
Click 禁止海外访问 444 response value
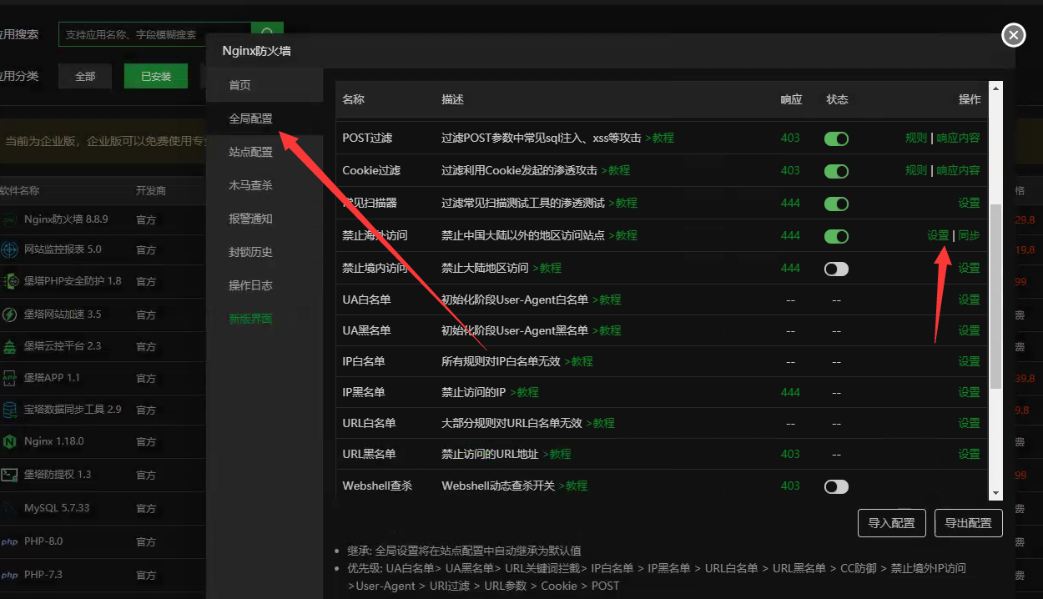coord(790,235)
